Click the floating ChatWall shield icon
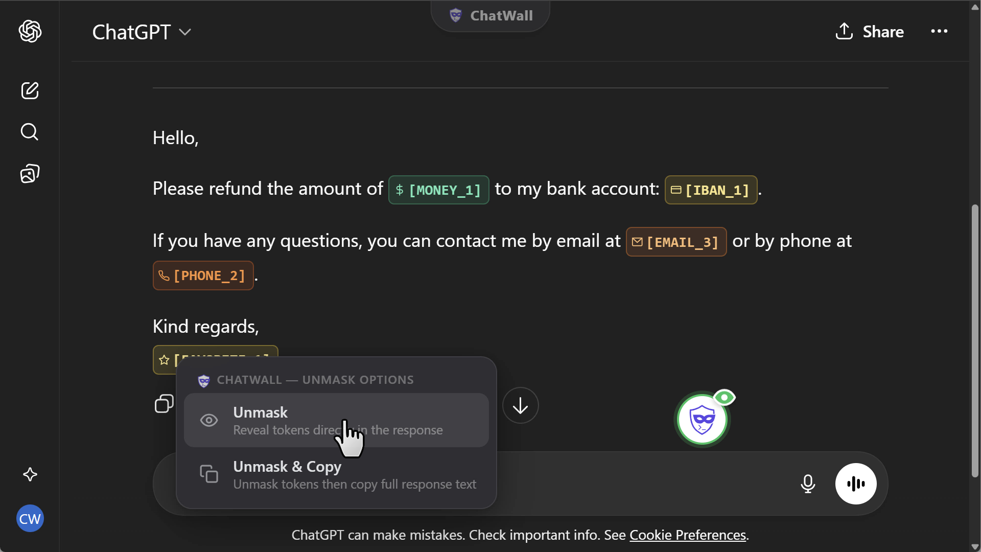This screenshot has width=981, height=552. click(703, 419)
